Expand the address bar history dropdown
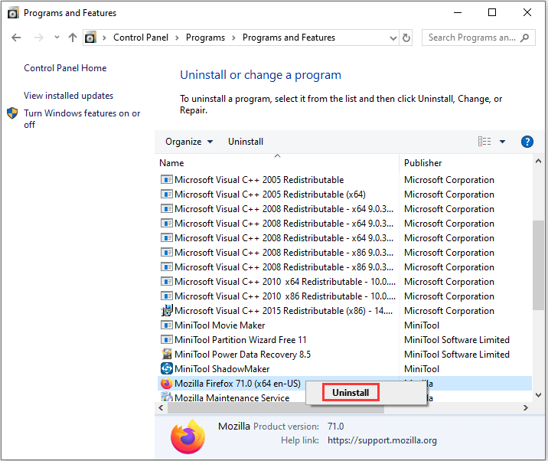Screen dimensions: 548x461 click(x=393, y=38)
